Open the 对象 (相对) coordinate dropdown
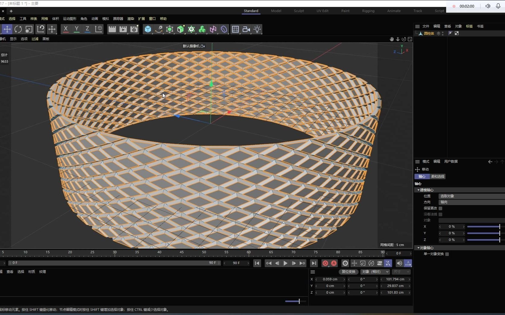 click(x=375, y=272)
